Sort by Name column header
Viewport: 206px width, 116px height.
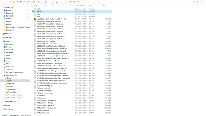pos(36,6)
